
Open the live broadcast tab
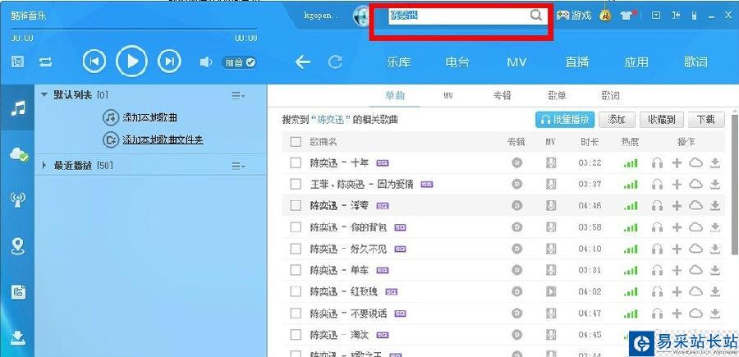[x=577, y=62]
